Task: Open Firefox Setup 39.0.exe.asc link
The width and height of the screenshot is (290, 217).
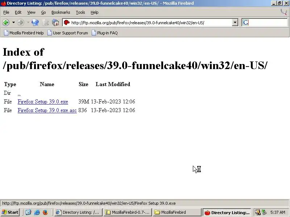Action: [47, 110]
